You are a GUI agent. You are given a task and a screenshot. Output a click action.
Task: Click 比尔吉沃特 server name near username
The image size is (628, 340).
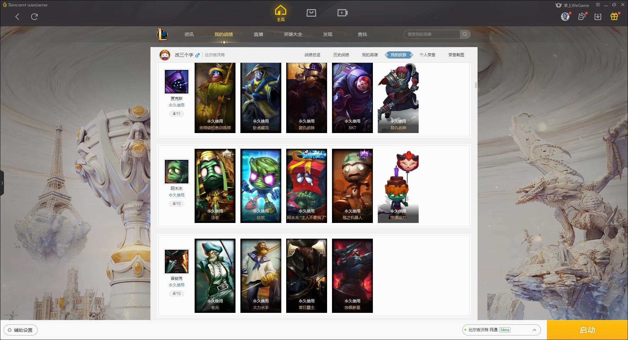tap(215, 55)
